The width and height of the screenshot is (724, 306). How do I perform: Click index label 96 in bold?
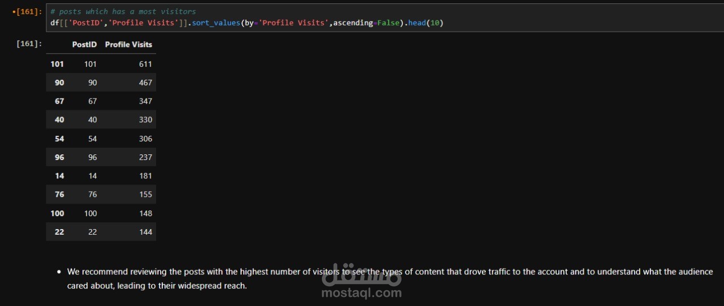(59, 157)
